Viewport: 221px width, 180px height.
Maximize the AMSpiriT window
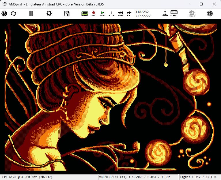[x=201, y=4]
